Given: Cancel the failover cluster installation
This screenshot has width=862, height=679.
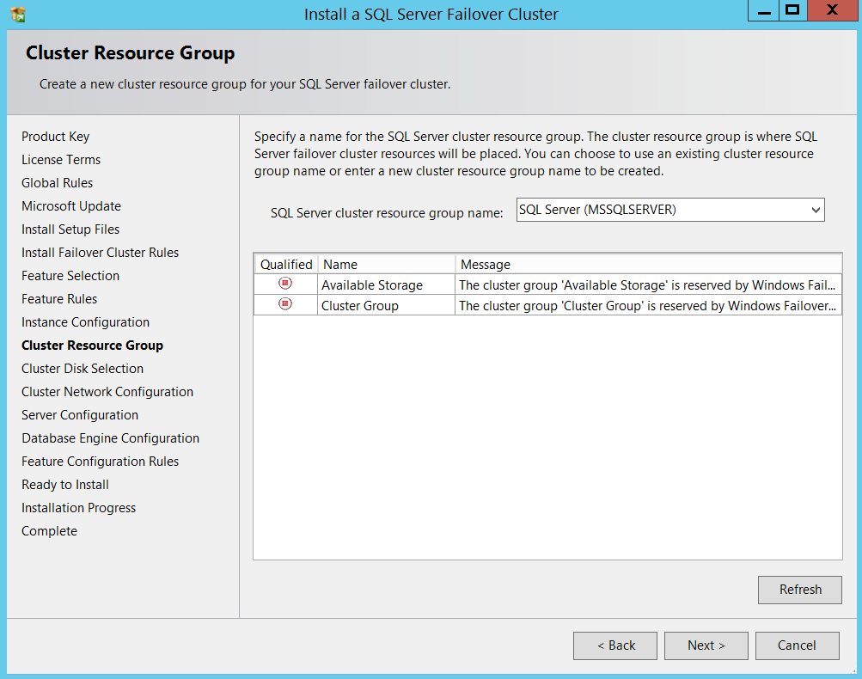Looking at the screenshot, I should (x=798, y=645).
